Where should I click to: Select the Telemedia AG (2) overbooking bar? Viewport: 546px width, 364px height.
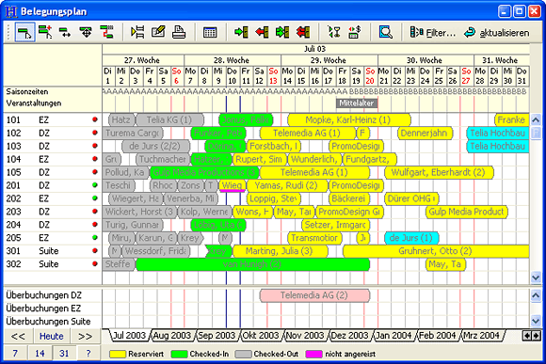pos(314,295)
